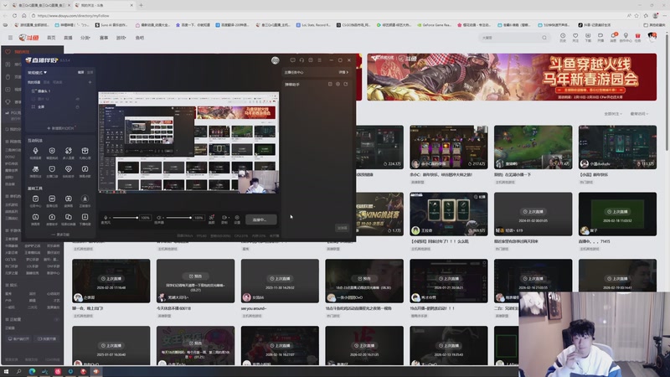The image size is (670, 377).
Task: Open the 斗鱼穿越火线 banner
Action: [x=512, y=77]
